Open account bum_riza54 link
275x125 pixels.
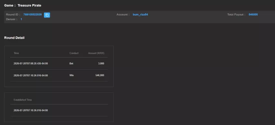(140, 14)
